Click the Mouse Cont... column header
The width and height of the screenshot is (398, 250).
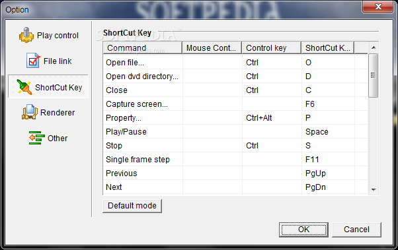pos(212,48)
